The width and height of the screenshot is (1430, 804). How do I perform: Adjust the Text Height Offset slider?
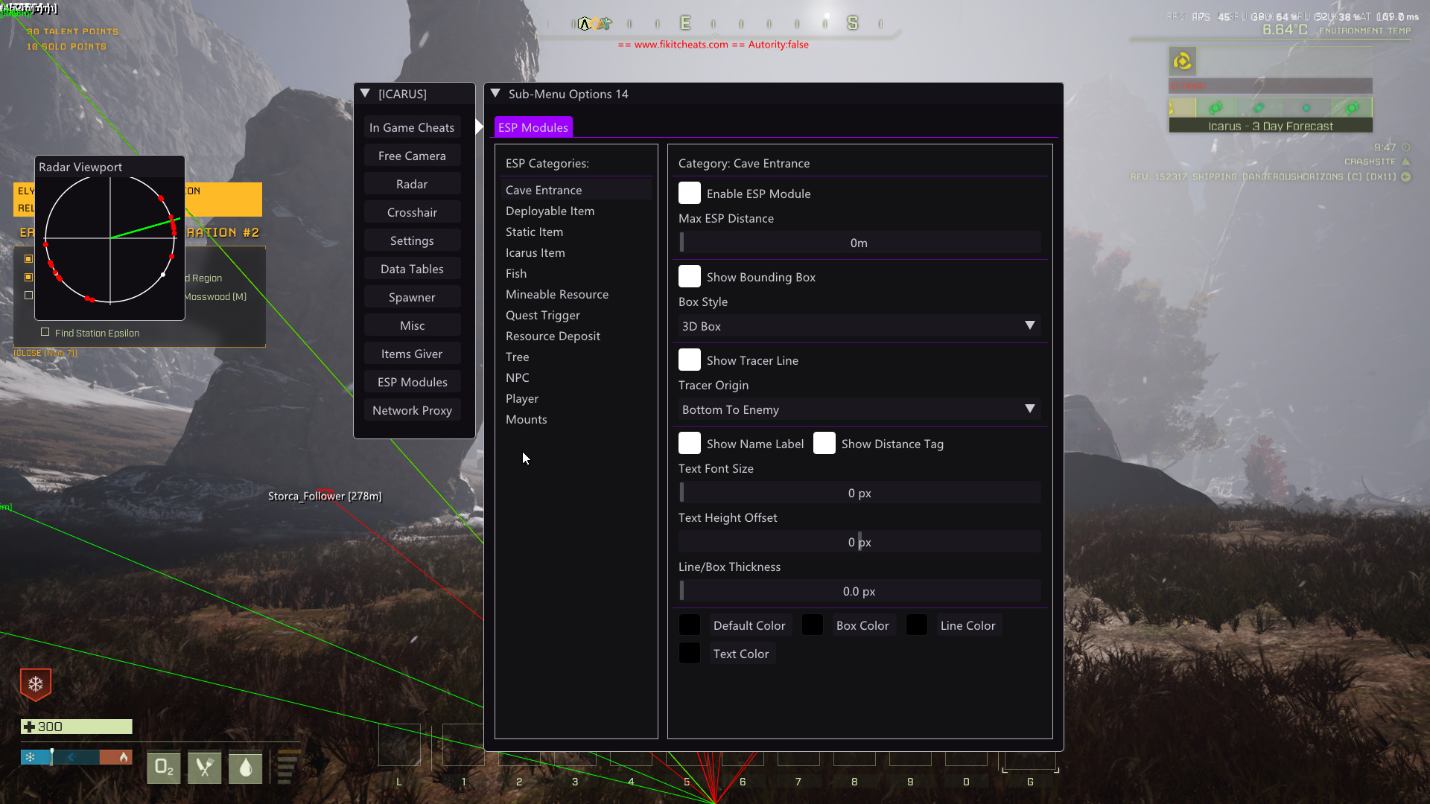pyautogui.click(x=860, y=542)
